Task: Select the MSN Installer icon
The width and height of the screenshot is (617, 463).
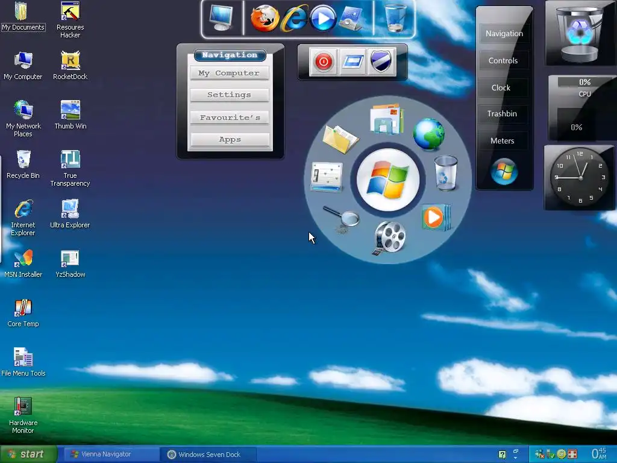Action: point(23,264)
